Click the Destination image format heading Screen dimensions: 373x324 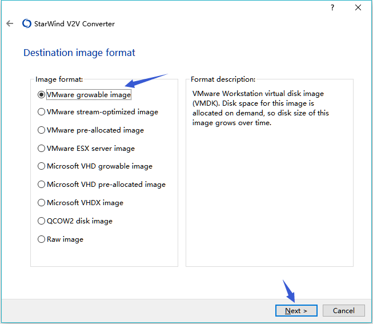[79, 53]
